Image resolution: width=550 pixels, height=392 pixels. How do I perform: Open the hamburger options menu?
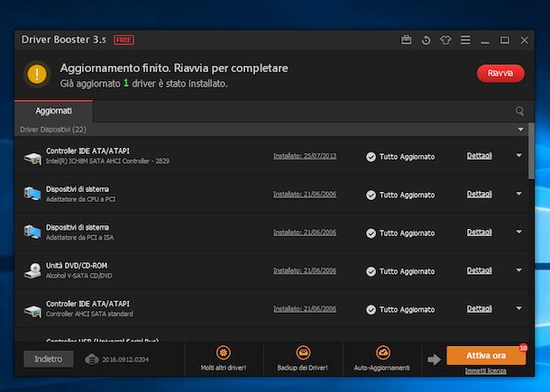[x=465, y=40]
